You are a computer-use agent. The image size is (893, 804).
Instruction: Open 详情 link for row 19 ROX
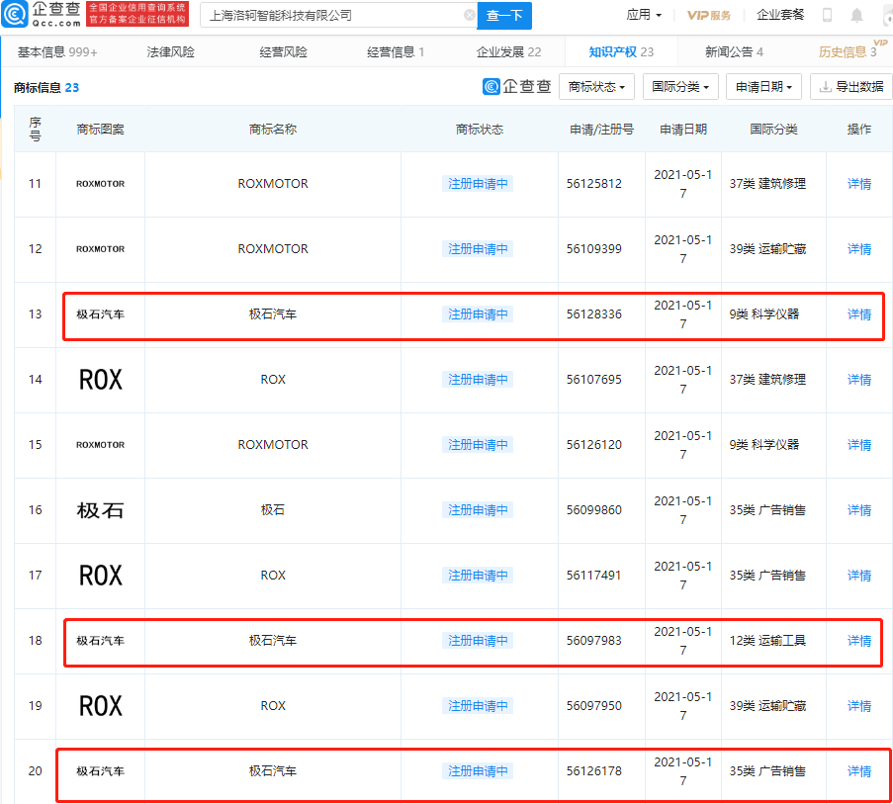858,706
